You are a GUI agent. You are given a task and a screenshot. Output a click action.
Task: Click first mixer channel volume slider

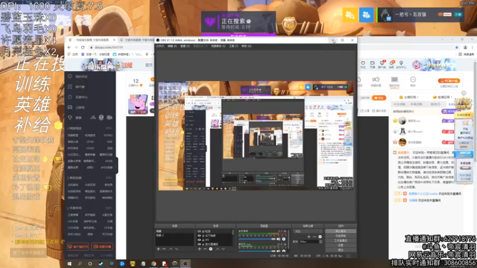257,239
